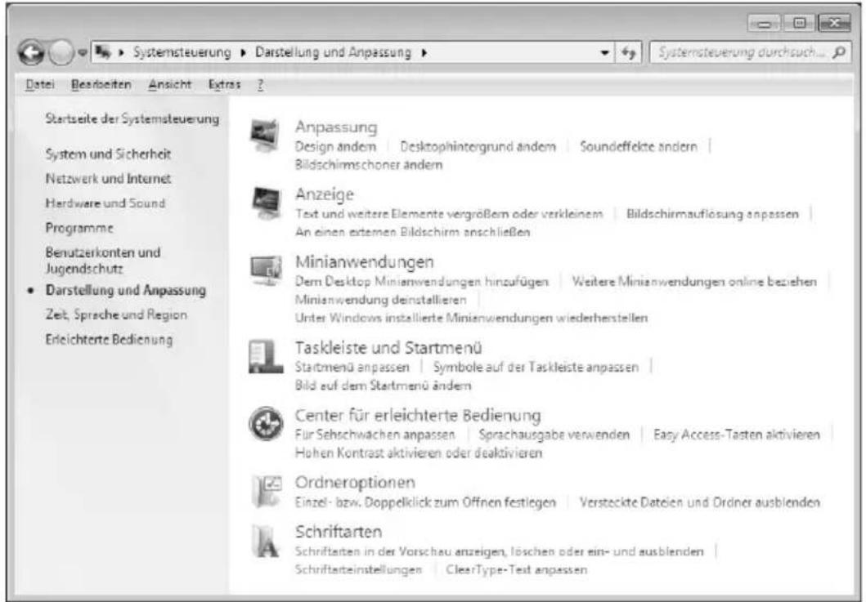Click An einen externen Bildschirm anschließen
The image size is (866, 602).
coord(413,232)
